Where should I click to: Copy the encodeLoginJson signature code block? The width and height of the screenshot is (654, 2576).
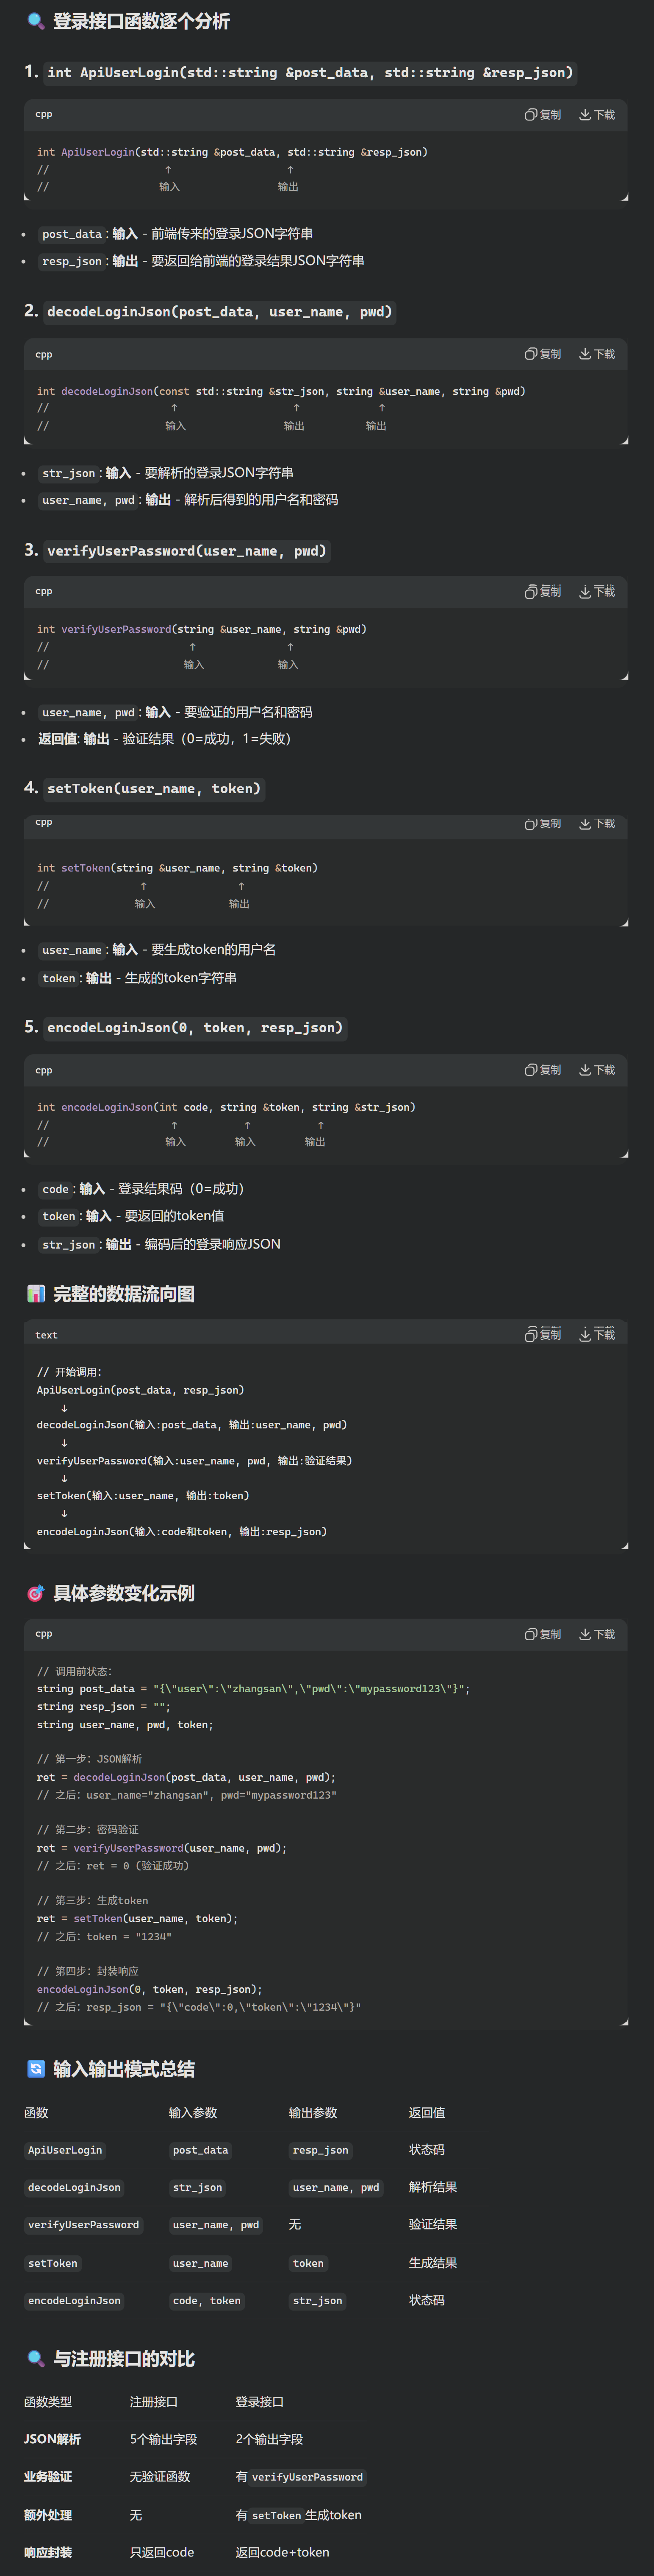click(543, 1070)
